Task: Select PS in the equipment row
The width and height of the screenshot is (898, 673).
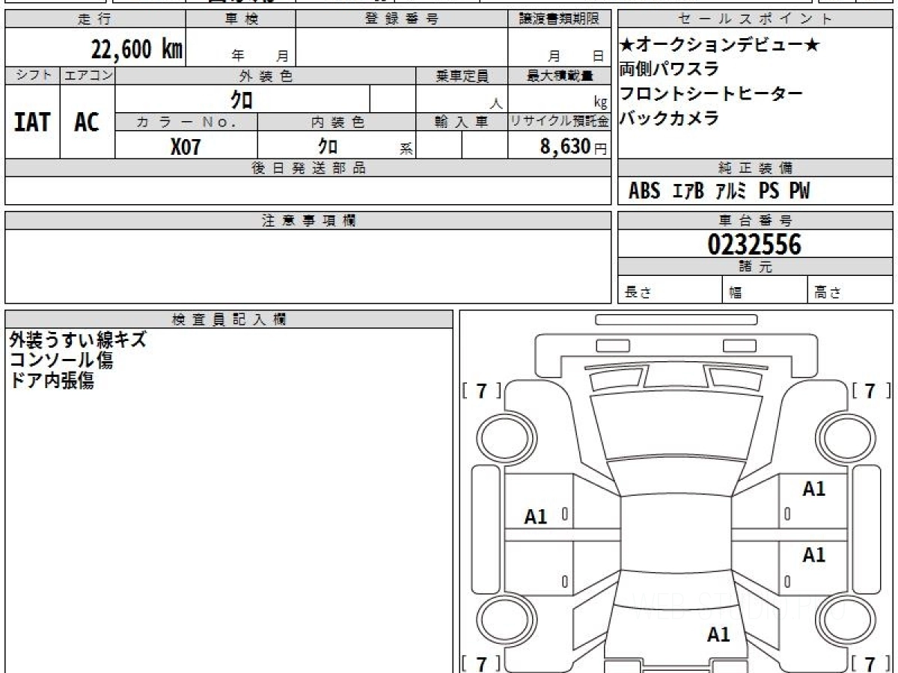Action: [769, 191]
